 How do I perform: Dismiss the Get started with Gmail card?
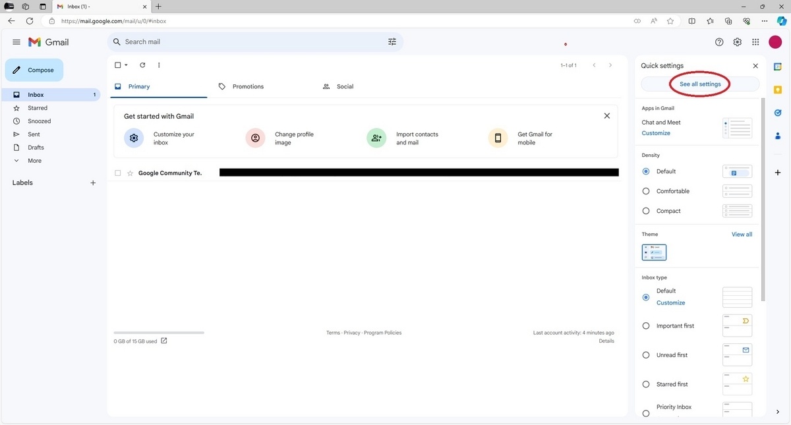click(x=607, y=116)
